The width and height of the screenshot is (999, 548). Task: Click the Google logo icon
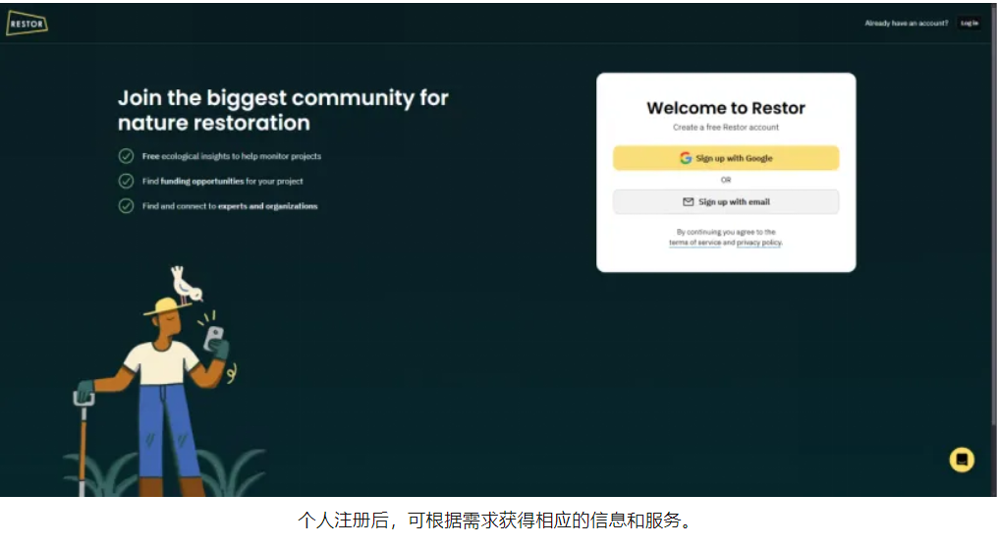click(686, 158)
